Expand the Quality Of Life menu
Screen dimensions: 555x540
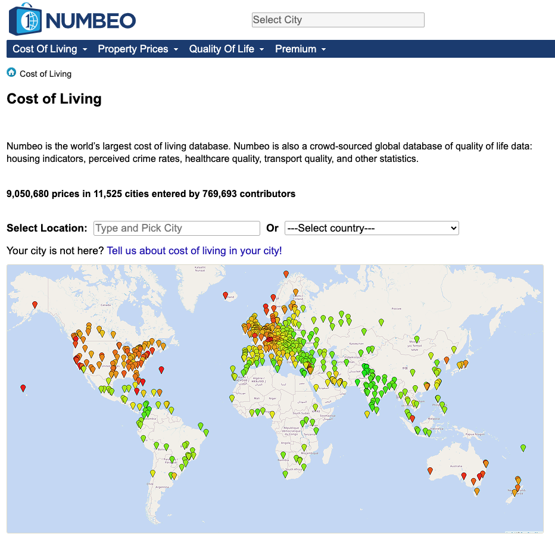226,49
